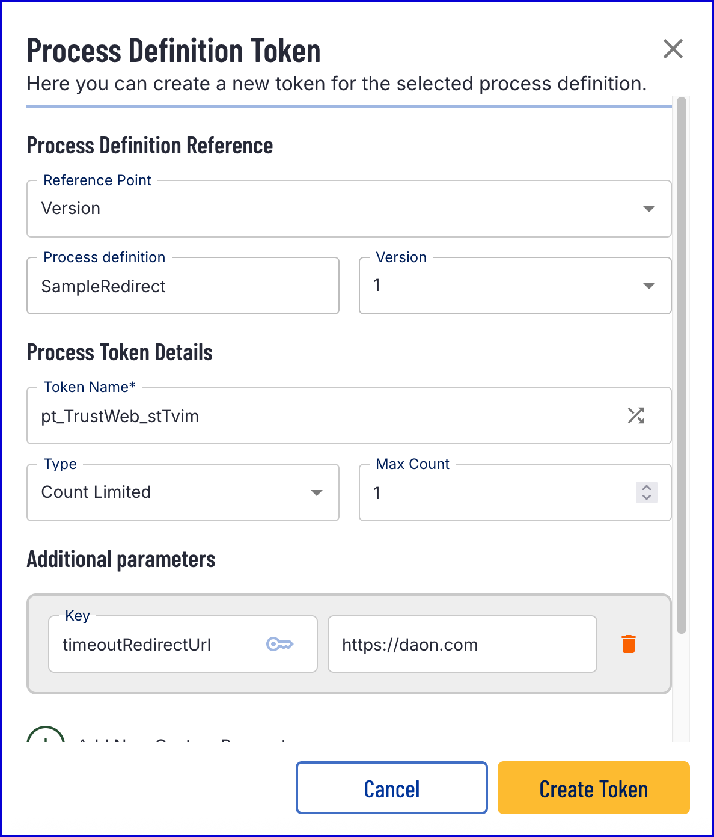Image resolution: width=714 pixels, height=837 pixels.
Task: Focus the Token Name text field
Action: (x=325, y=416)
